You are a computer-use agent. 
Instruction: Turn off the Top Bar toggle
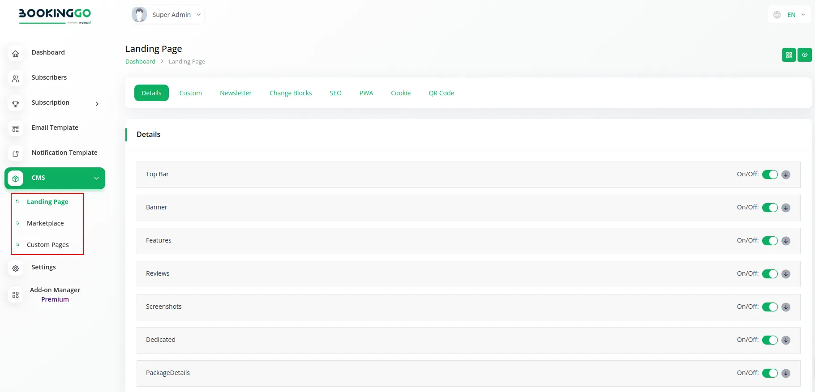click(770, 175)
